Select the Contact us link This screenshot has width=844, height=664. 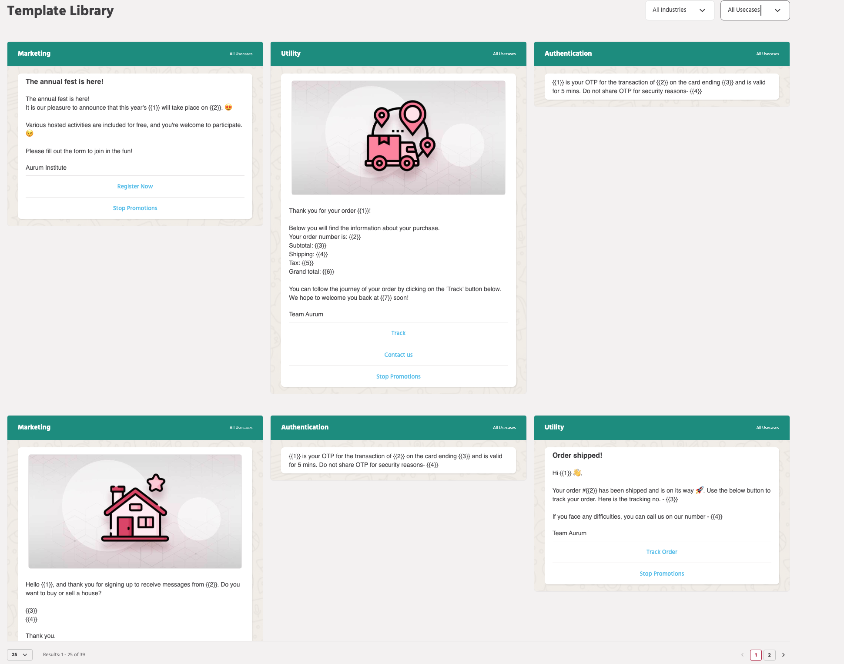pos(398,355)
